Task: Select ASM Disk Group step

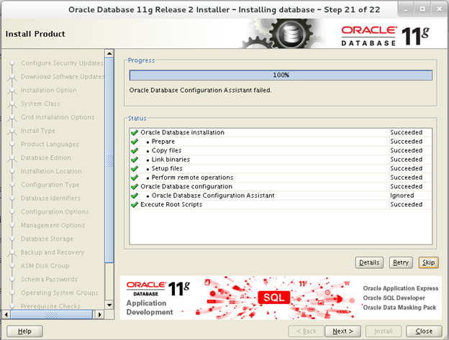Action: [45, 266]
